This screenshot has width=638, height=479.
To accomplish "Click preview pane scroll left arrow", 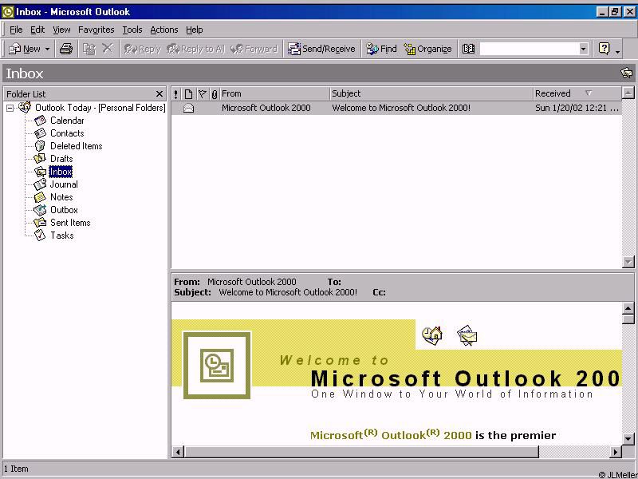I will (x=178, y=452).
